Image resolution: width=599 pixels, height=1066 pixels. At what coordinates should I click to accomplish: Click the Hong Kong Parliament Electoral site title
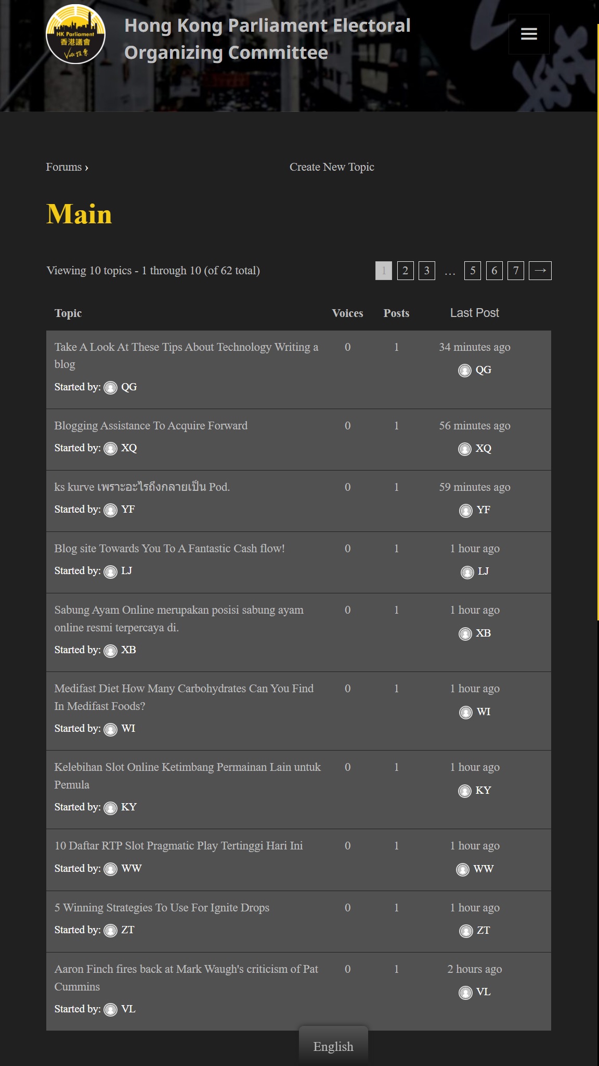tap(267, 39)
